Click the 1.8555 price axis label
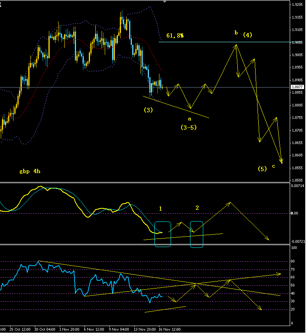306x333 pixels. click(x=297, y=168)
